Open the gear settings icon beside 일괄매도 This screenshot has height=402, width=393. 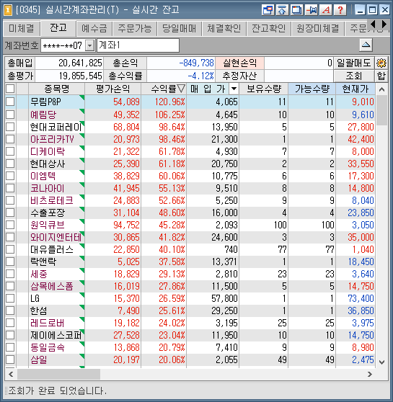coord(381,63)
